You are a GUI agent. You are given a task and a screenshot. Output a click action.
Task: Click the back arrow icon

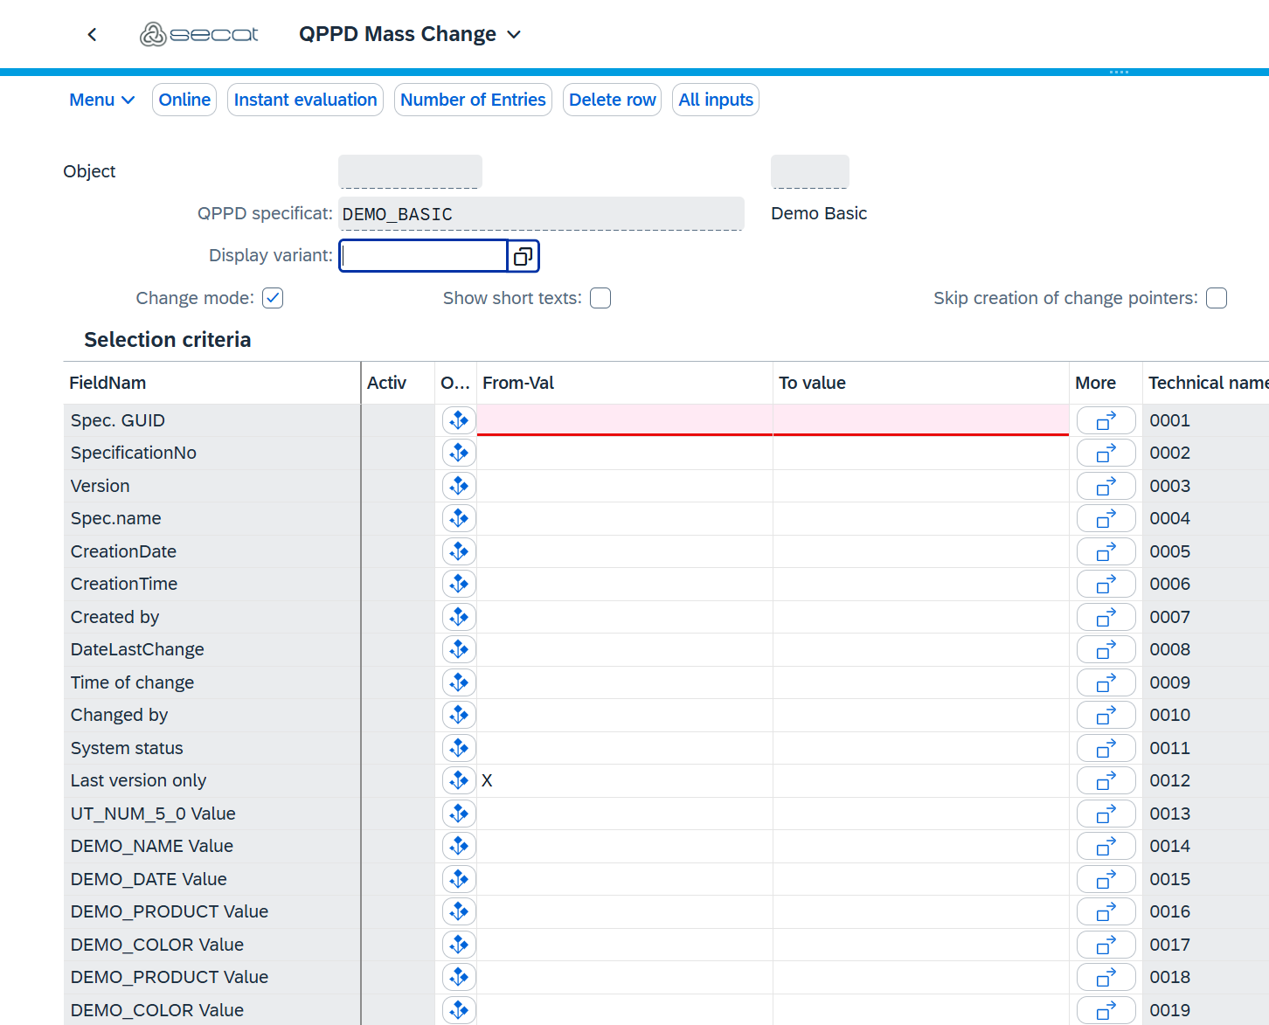[x=92, y=35]
